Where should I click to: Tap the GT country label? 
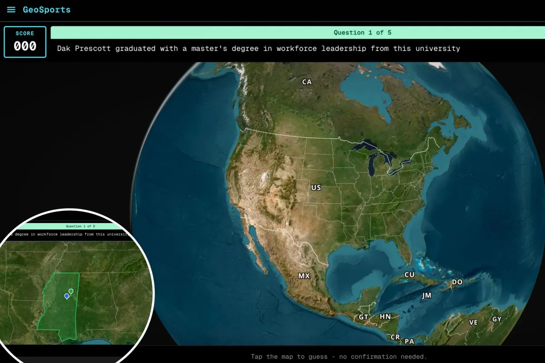point(364,317)
